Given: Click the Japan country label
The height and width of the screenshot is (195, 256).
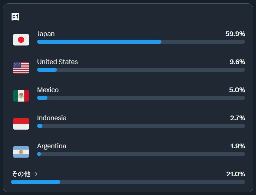Looking at the screenshot, I should click(46, 34).
